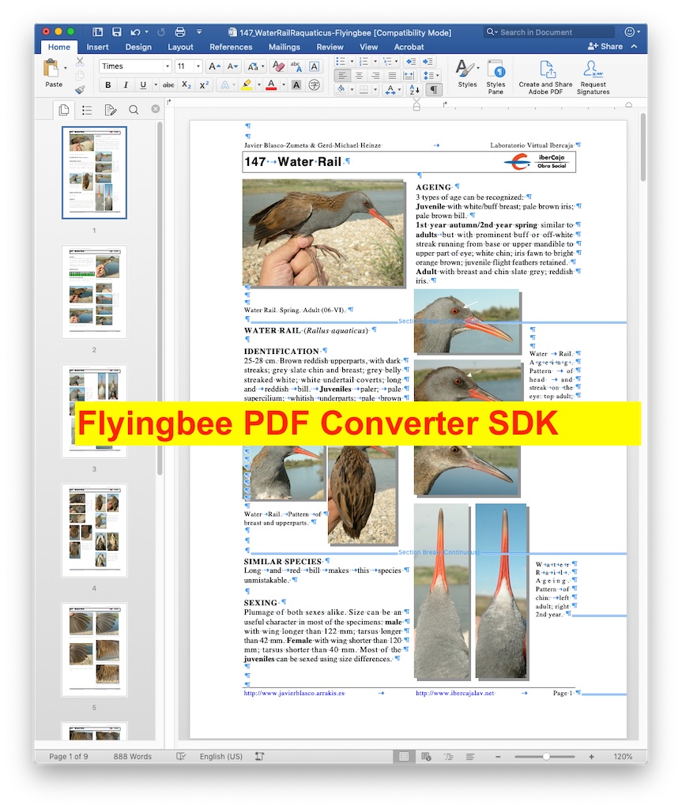The width and height of the screenshot is (682, 809).
Task: Show the search tab in navigation sidebar
Action: point(134,110)
